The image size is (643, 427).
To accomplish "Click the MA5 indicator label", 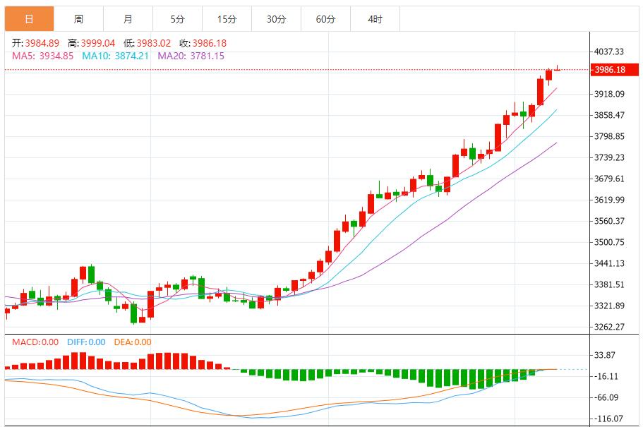I will tap(42, 56).
